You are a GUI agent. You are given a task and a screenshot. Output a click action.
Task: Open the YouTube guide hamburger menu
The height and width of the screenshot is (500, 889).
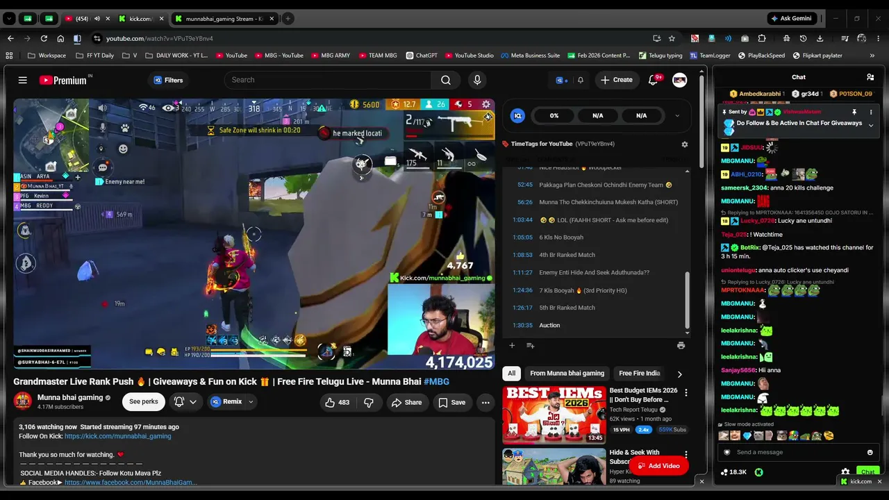coord(22,80)
